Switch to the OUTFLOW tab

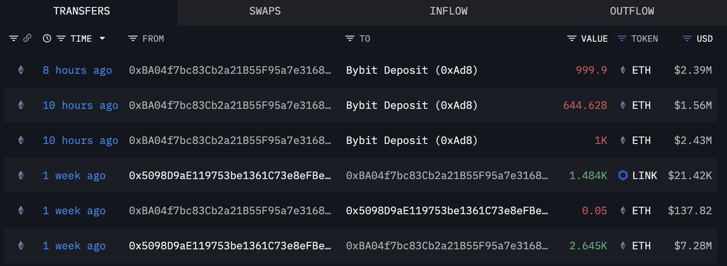632,12
